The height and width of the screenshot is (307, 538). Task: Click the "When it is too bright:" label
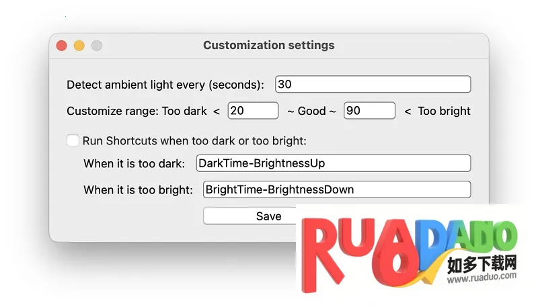pyautogui.click(x=138, y=190)
